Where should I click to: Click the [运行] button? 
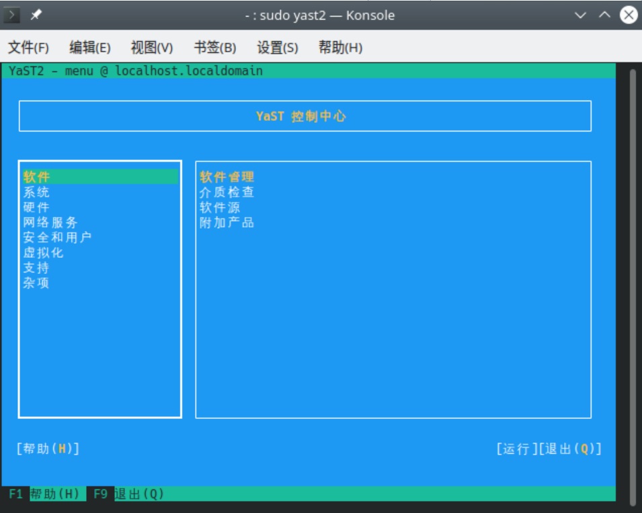[517, 449]
